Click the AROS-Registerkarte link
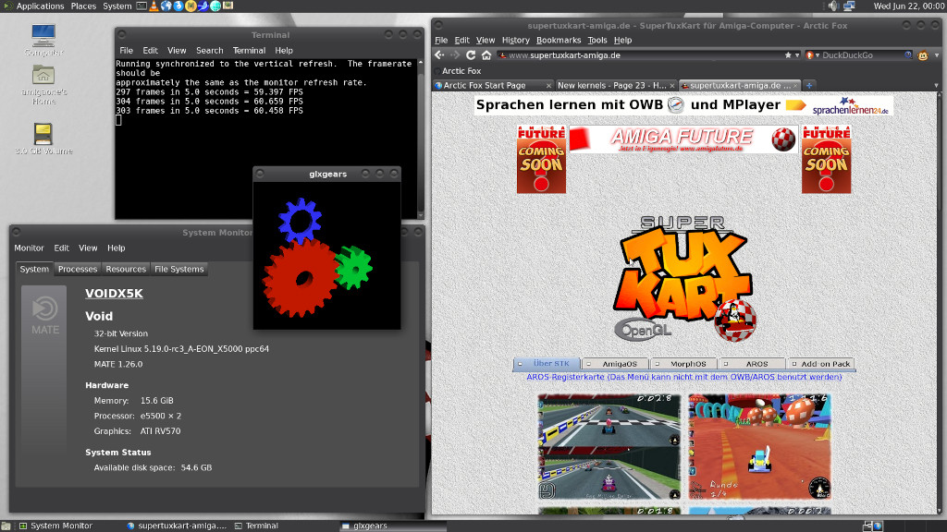Screen dimensions: 947x532 click(x=684, y=377)
